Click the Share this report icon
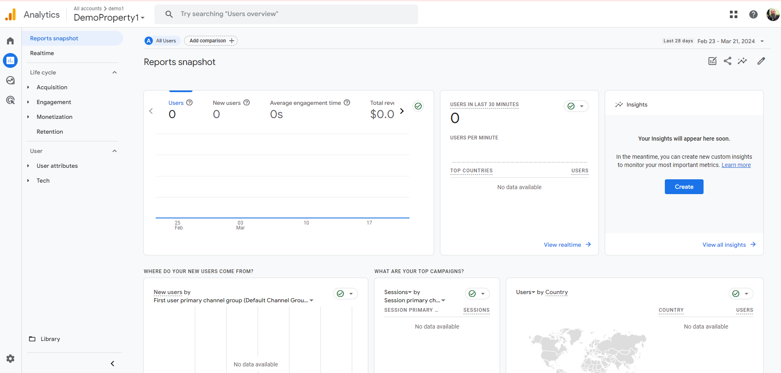 (x=727, y=61)
